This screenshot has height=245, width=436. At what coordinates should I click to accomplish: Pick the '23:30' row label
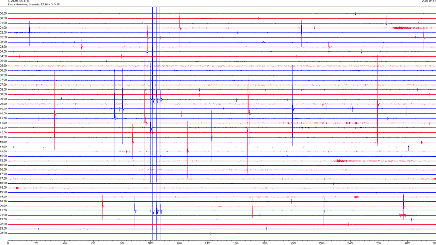point(4,233)
